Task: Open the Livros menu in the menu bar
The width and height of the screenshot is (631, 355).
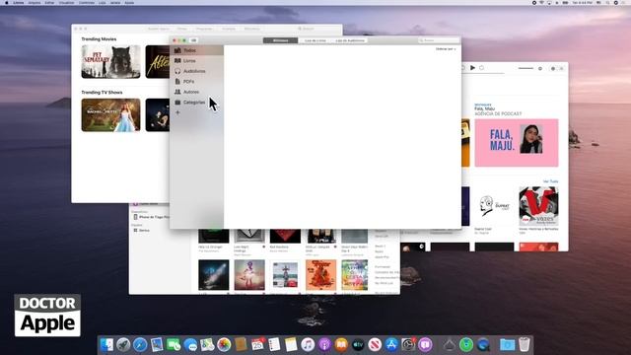Action: tap(19, 2)
